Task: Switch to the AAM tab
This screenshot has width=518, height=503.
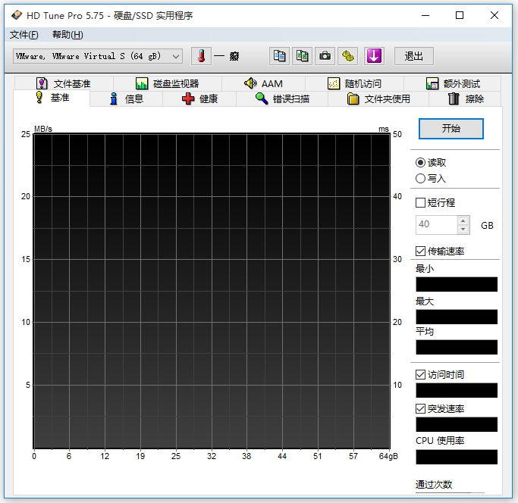Action: click(263, 83)
